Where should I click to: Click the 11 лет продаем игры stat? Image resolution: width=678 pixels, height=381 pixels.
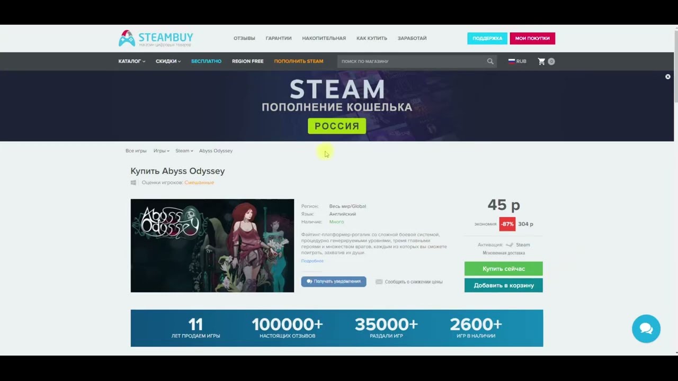(x=195, y=328)
